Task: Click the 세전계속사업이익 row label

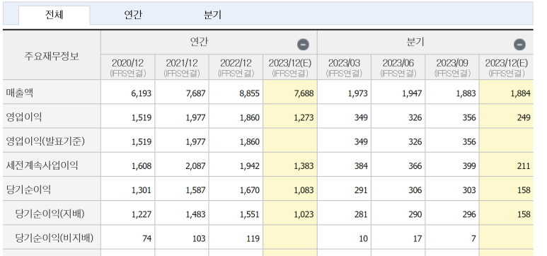Action: (42, 165)
